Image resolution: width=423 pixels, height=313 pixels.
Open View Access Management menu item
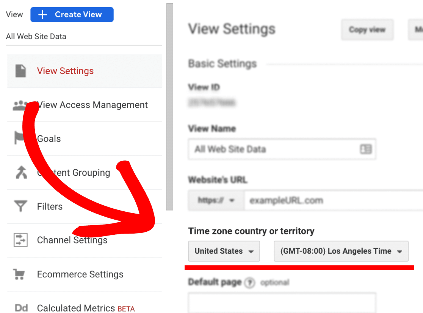click(x=85, y=105)
